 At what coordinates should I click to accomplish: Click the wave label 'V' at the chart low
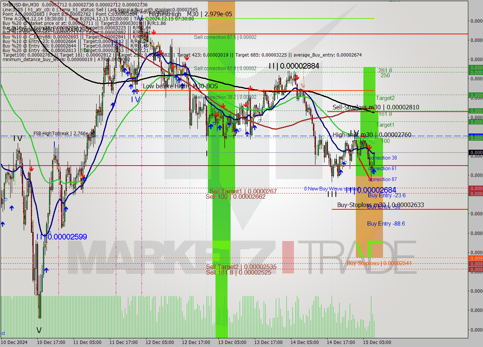[x=39, y=331]
